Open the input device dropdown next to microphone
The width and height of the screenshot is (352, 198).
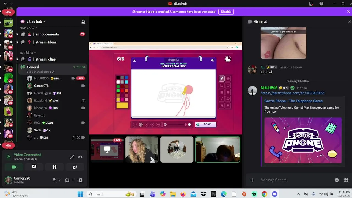coord(60,180)
